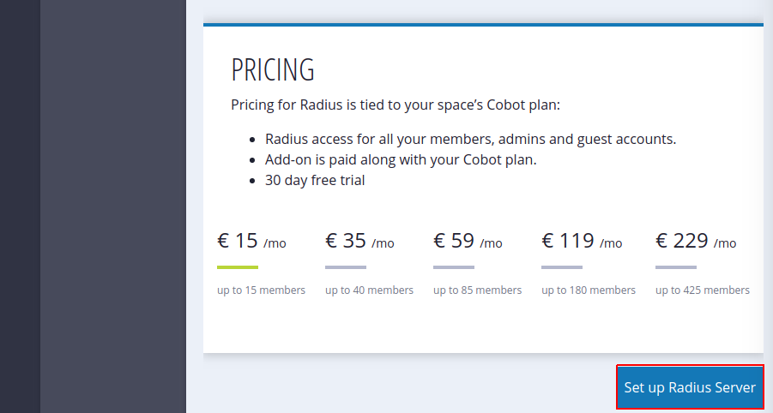The height and width of the screenshot is (413, 773).
Task: Click the "Add-on is paid along" bullet
Action: 401,159
